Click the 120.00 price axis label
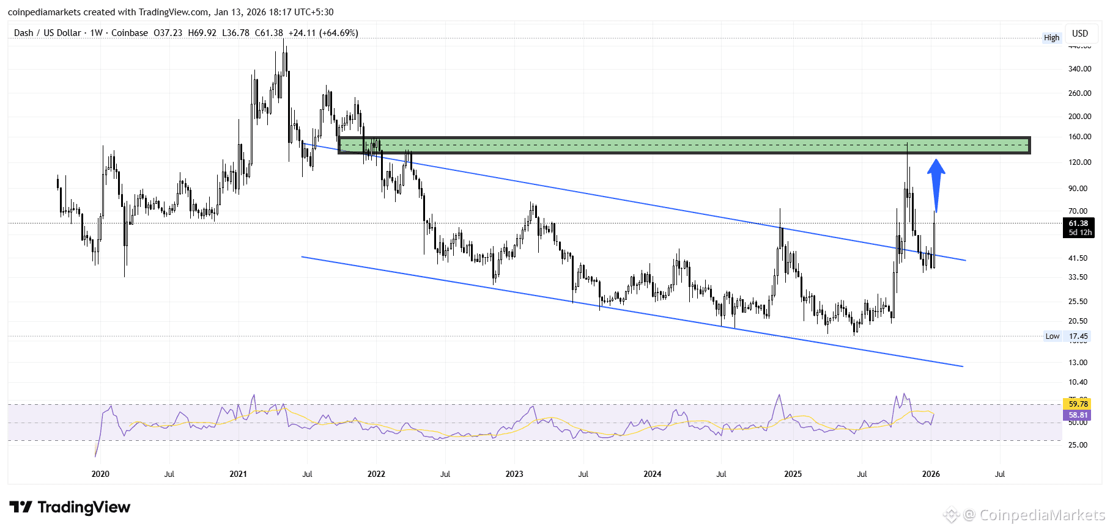Screen dimensions: 1110x530 tap(1079, 162)
